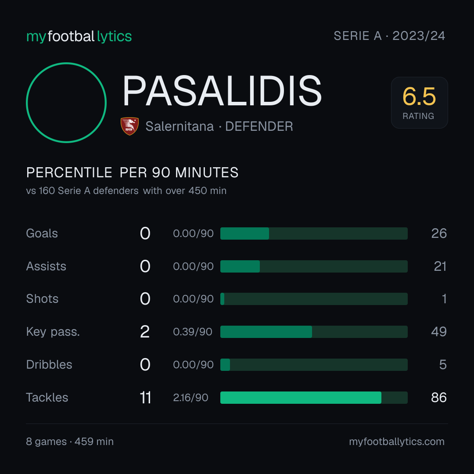474x474 pixels.
Task: Click the Salernitana club crest icon
Action: point(129,126)
